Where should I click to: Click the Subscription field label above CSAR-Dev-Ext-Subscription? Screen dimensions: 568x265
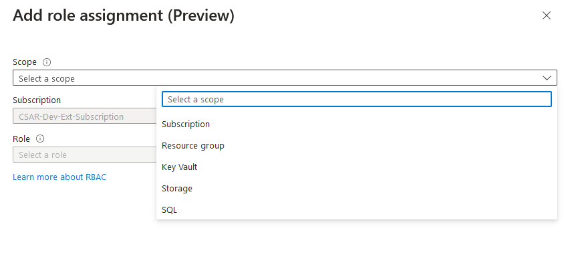(37, 100)
